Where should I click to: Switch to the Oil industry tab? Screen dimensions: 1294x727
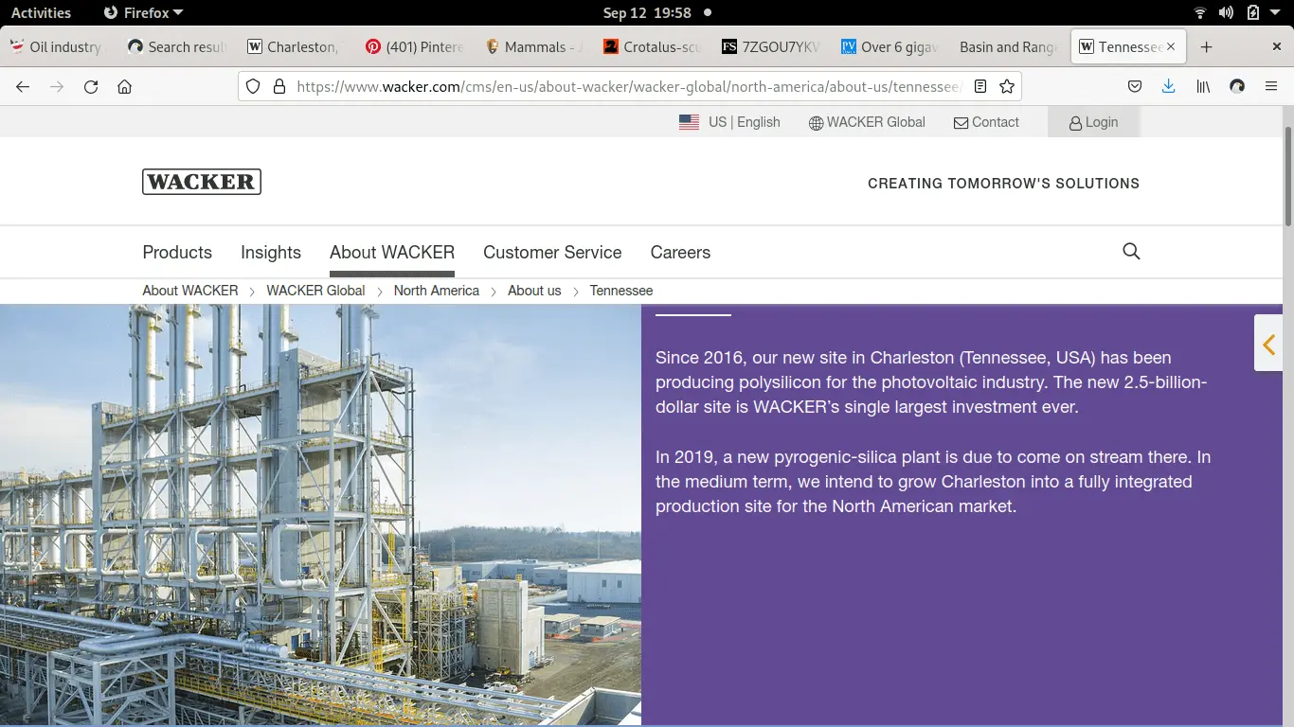click(x=57, y=46)
